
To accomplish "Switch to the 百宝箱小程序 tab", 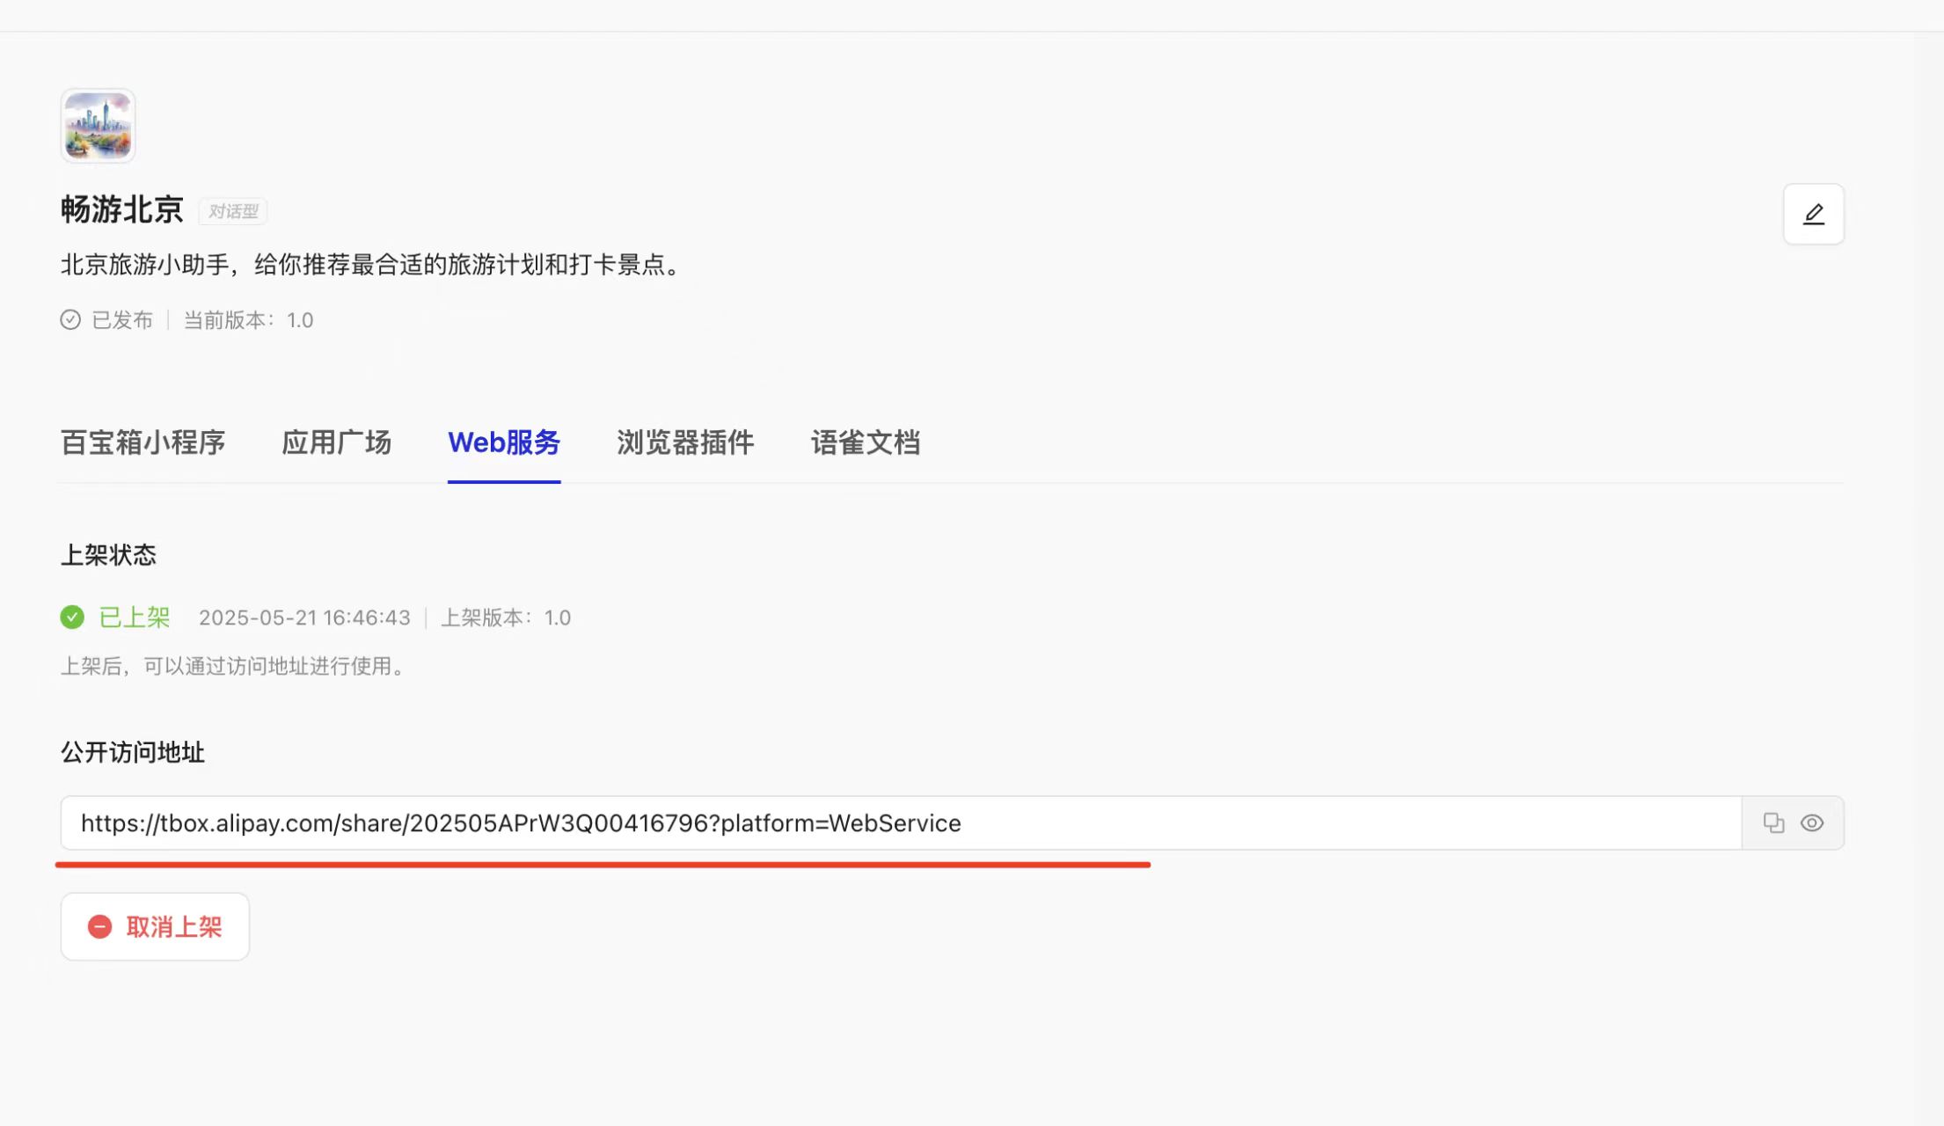I will pos(143,442).
